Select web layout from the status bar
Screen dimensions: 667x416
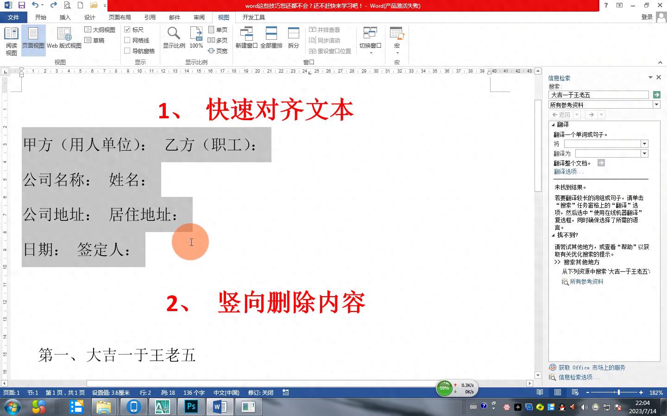tap(575, 392)
